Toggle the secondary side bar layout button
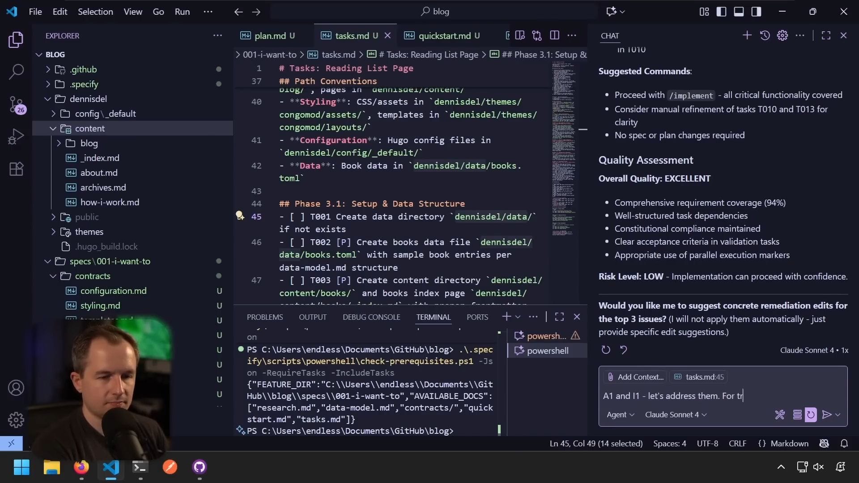The height and width of the screenshot is (483, 859). [756, 12]
